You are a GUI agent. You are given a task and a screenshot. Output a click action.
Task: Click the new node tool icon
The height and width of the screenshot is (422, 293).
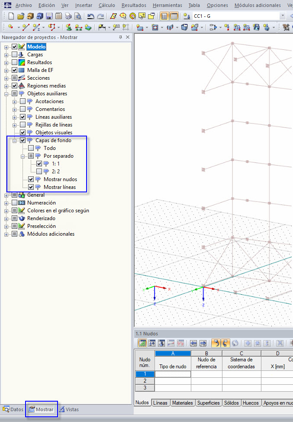tap(11, 27)
